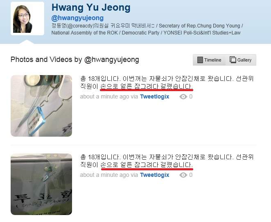271x222 pixels.
Task: Click the second post's Korean tweet text
Action: click(167, 160)
